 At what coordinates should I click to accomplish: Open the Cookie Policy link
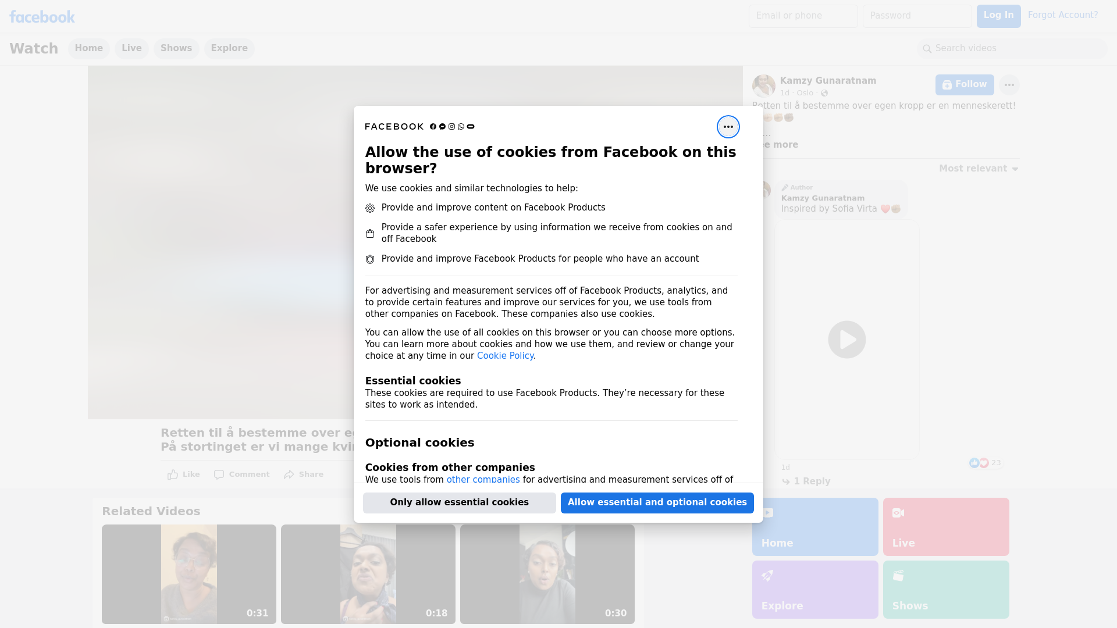pos(505,356)
